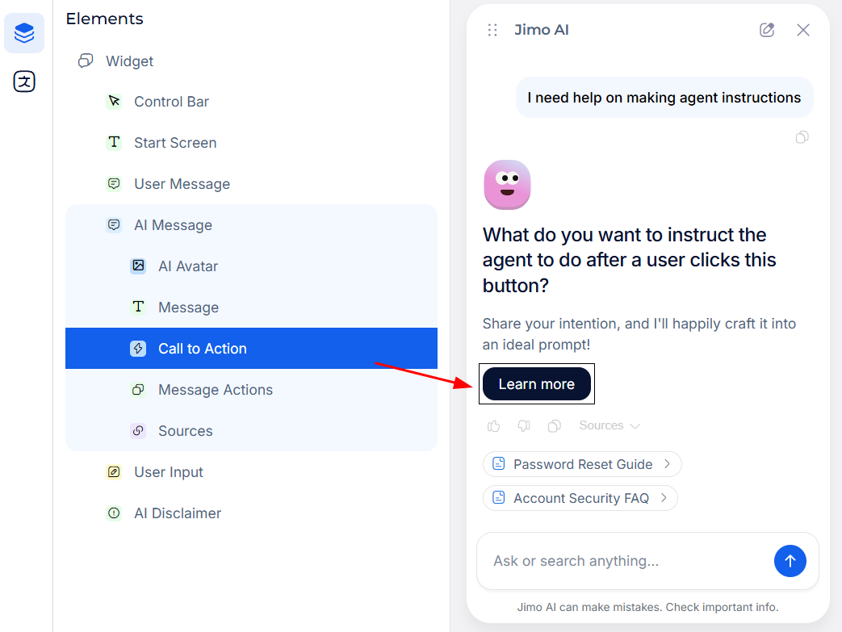The image size is (842, 632).
Task: Select the AI Avatar element
Action: point(187,266)
